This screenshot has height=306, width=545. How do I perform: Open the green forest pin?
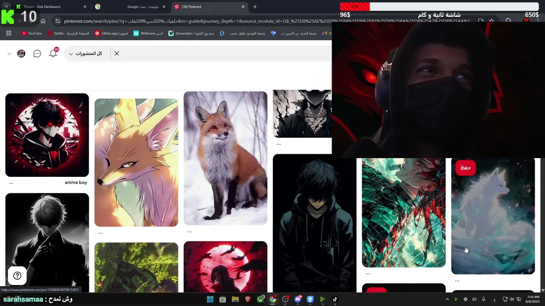point(136,267)
